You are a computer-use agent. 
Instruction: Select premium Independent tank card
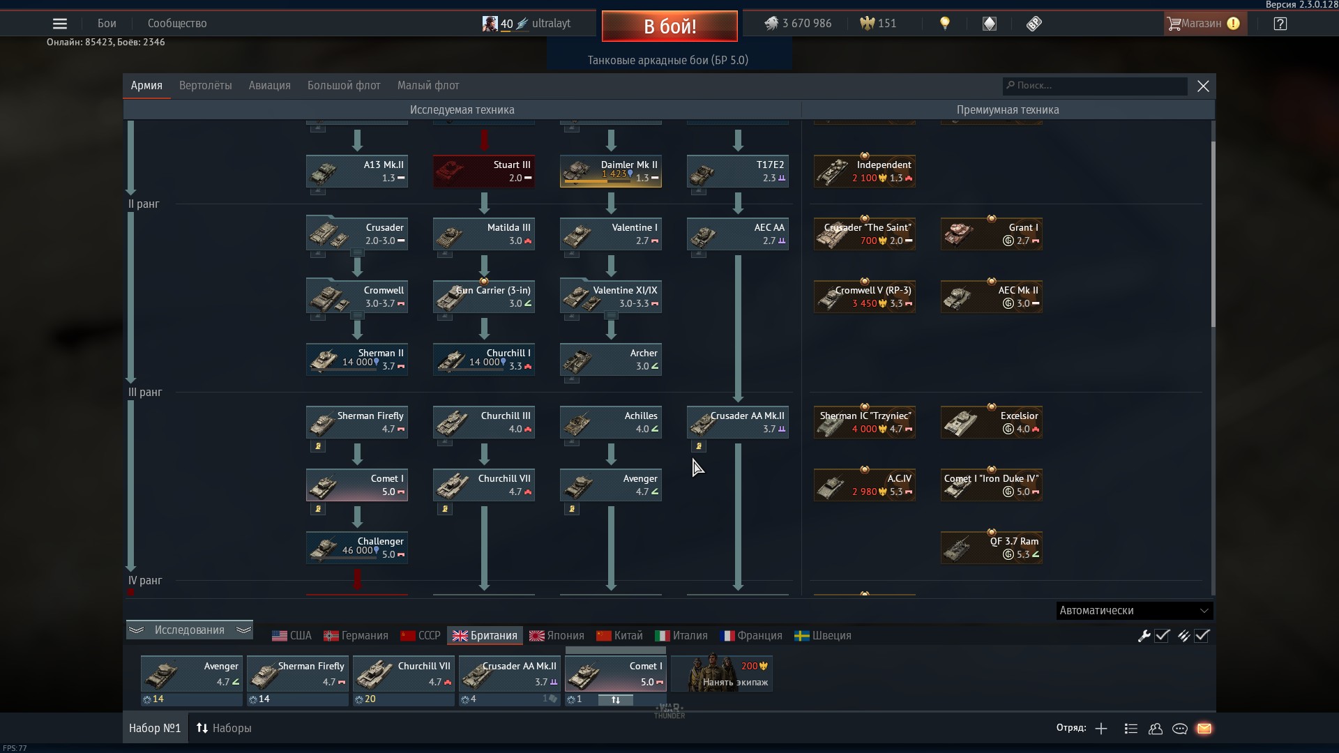pyautogui.click(x=865, y=172)
